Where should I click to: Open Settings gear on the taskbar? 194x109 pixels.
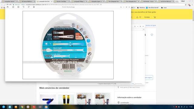28,107
